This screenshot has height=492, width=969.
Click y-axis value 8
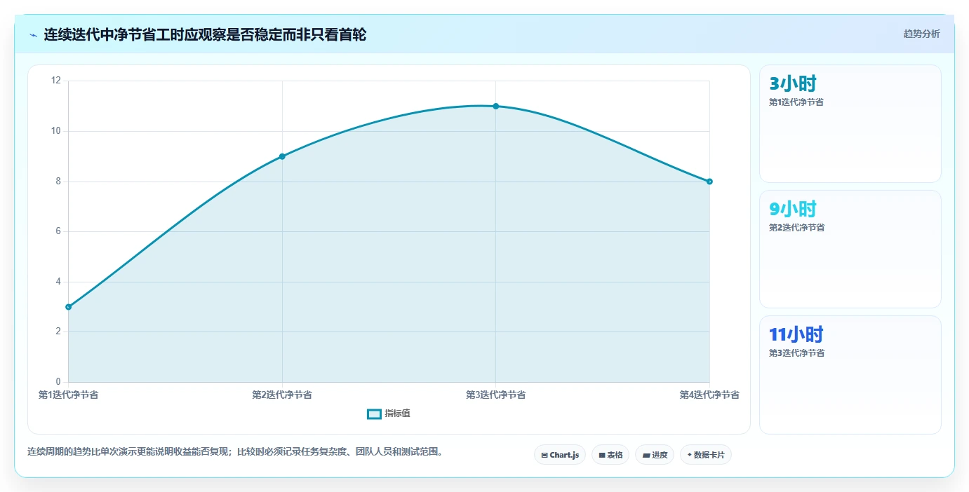[58, 182]
